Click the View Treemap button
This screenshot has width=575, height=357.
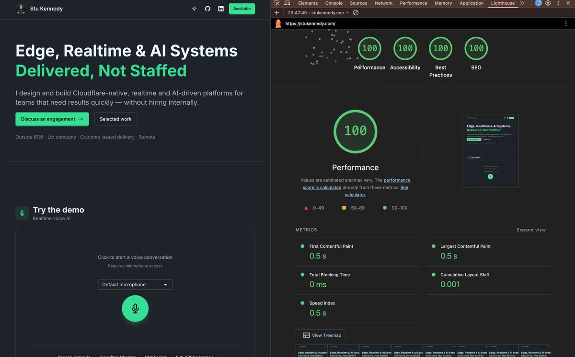tap(321, 335)
